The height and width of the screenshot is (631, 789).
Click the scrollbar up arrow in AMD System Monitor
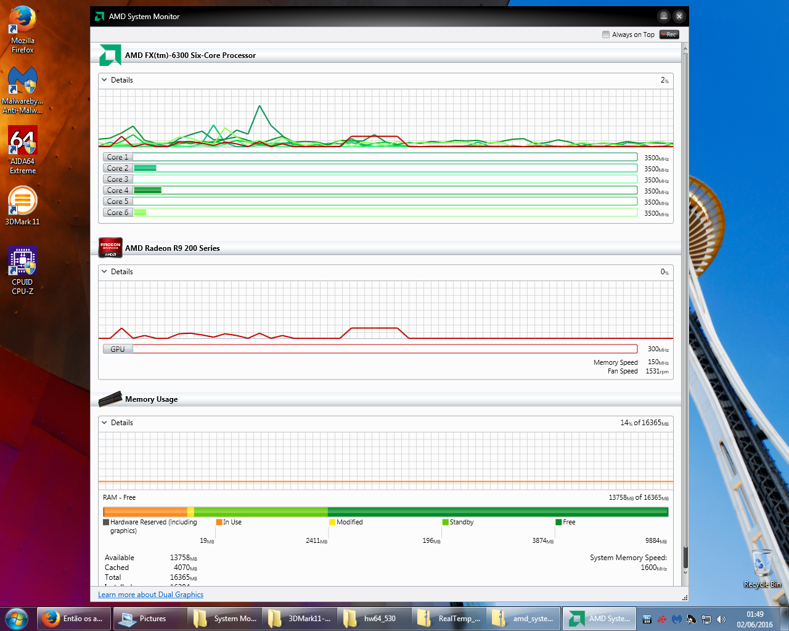(x=685, y=48)
